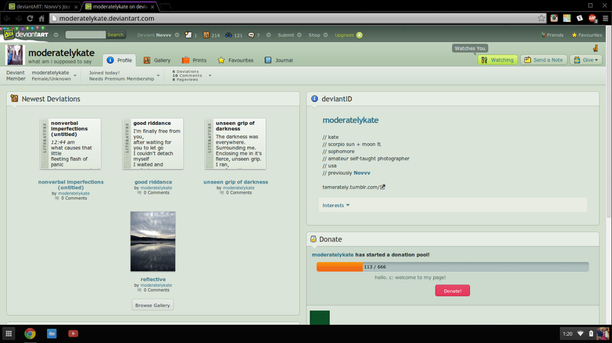Click the deviantART logo in header
Screen dimensions: 612x343
tap(26, 35)
